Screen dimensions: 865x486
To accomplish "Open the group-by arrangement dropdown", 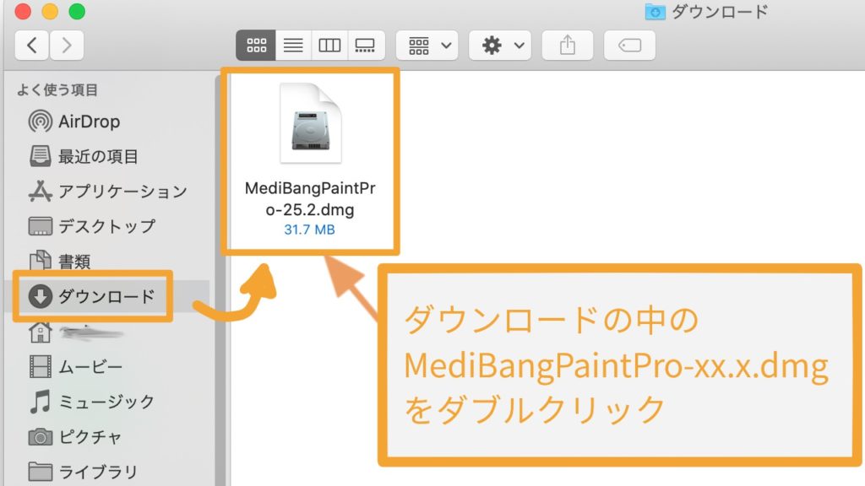I will pyautogui.click(x=427, y=46).
